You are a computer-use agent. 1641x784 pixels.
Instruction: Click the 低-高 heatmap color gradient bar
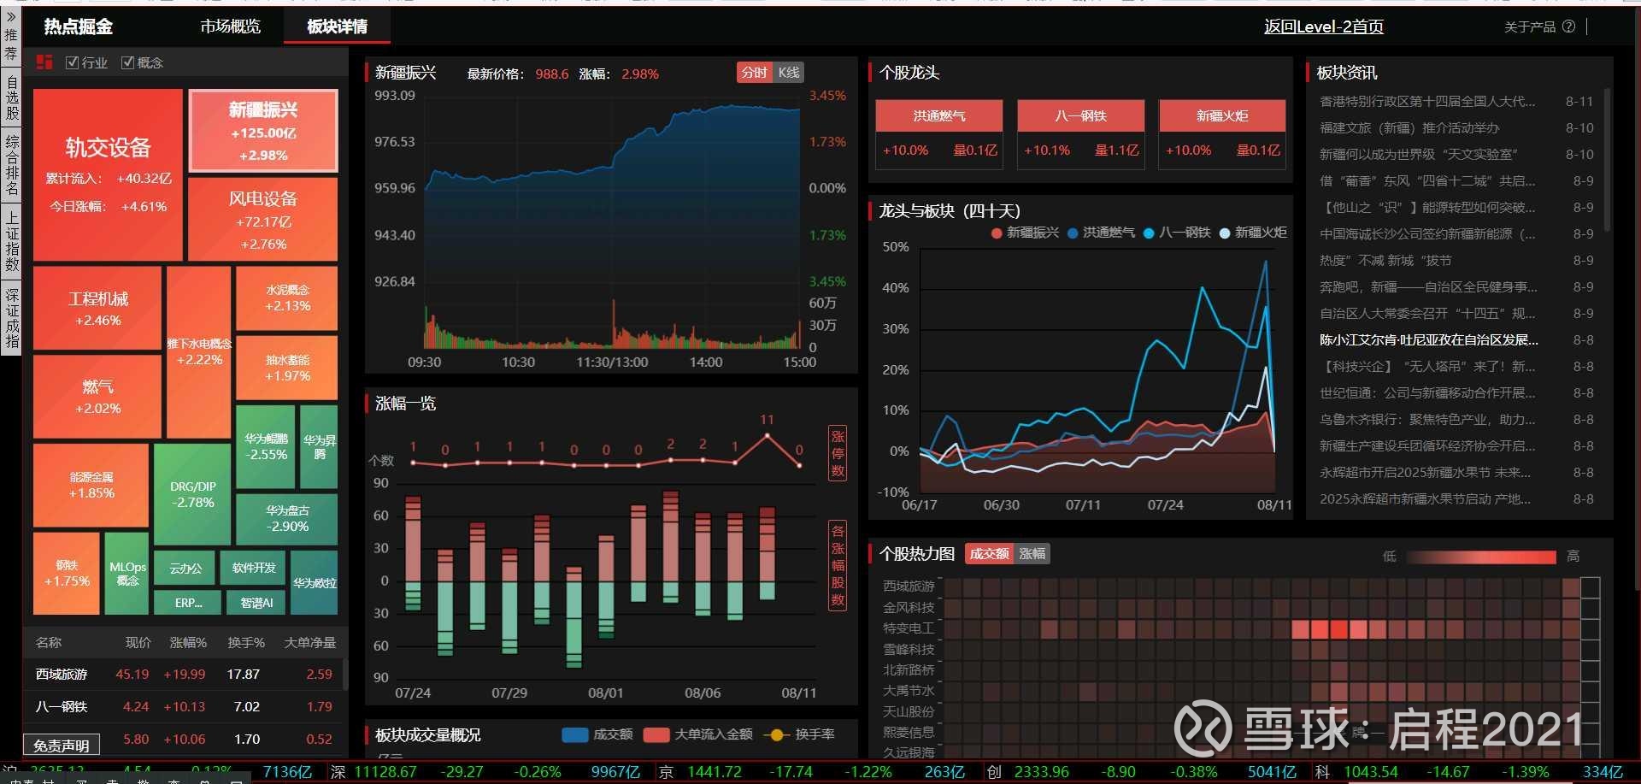(1483, 557)
